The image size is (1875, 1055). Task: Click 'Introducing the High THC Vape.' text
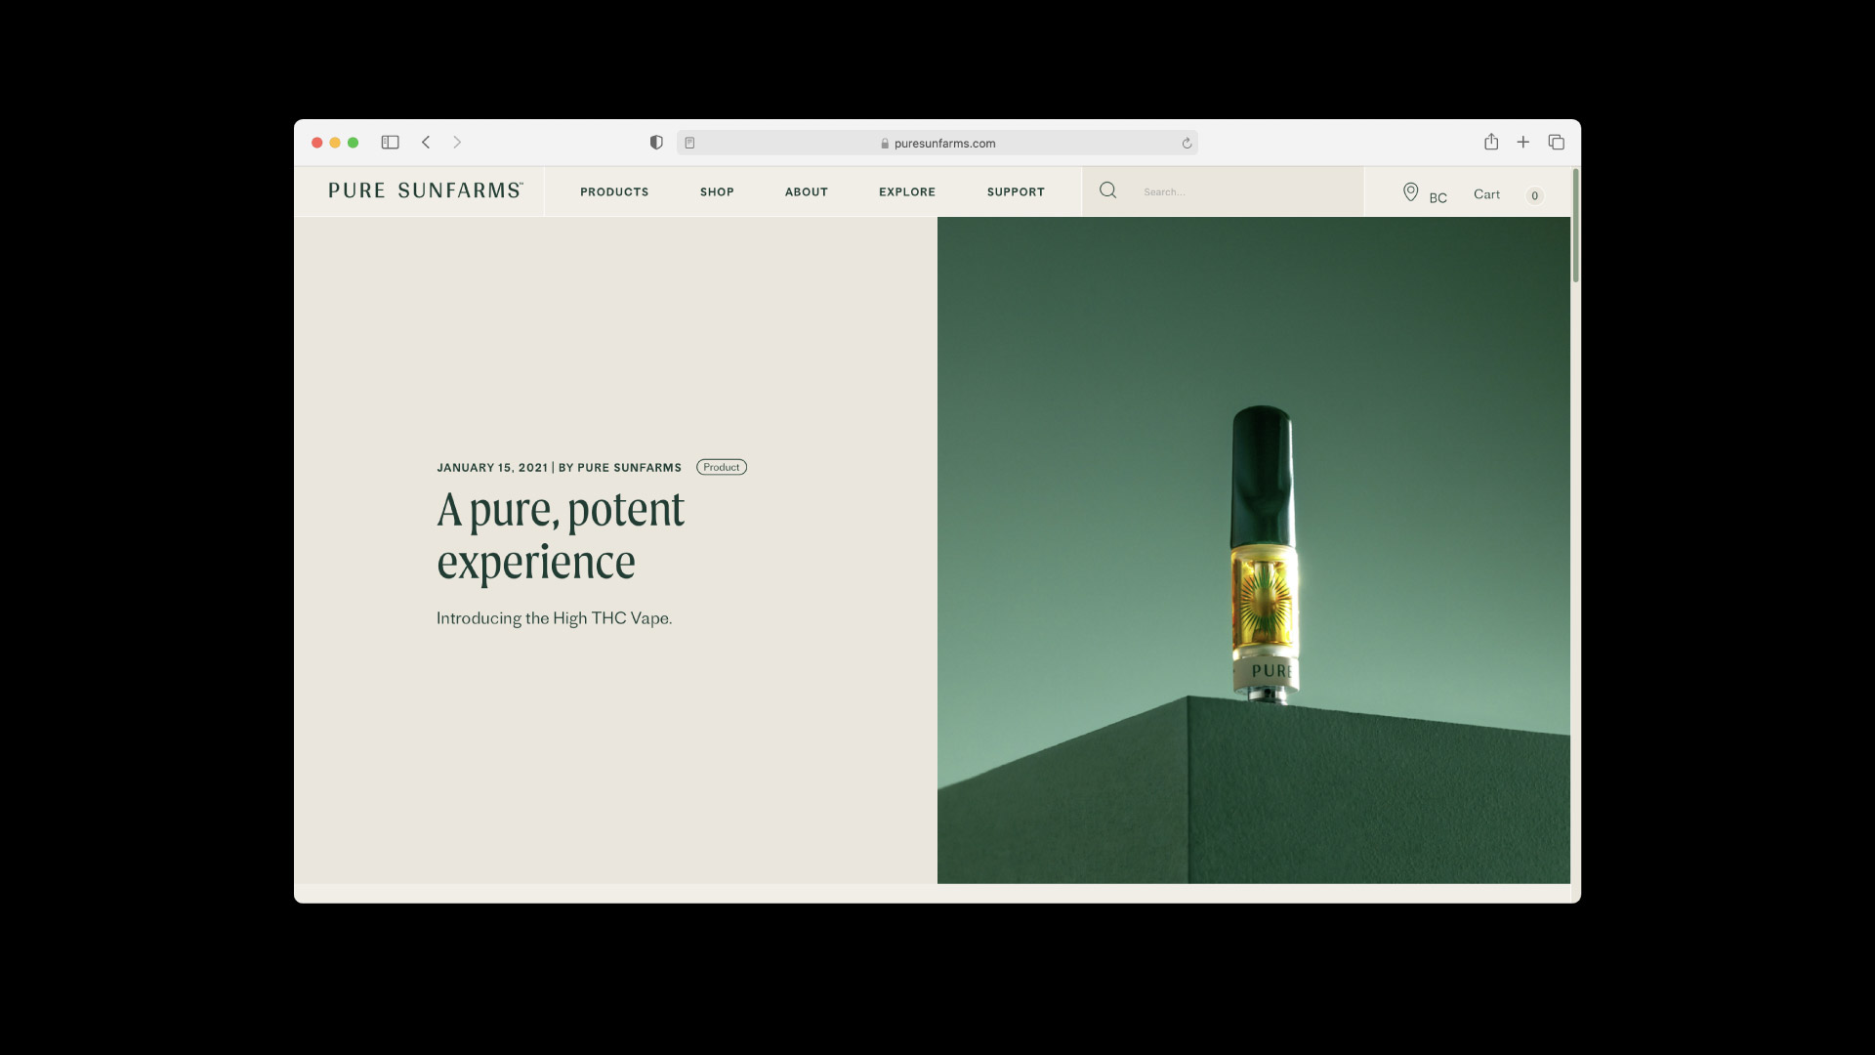(554, 618)
